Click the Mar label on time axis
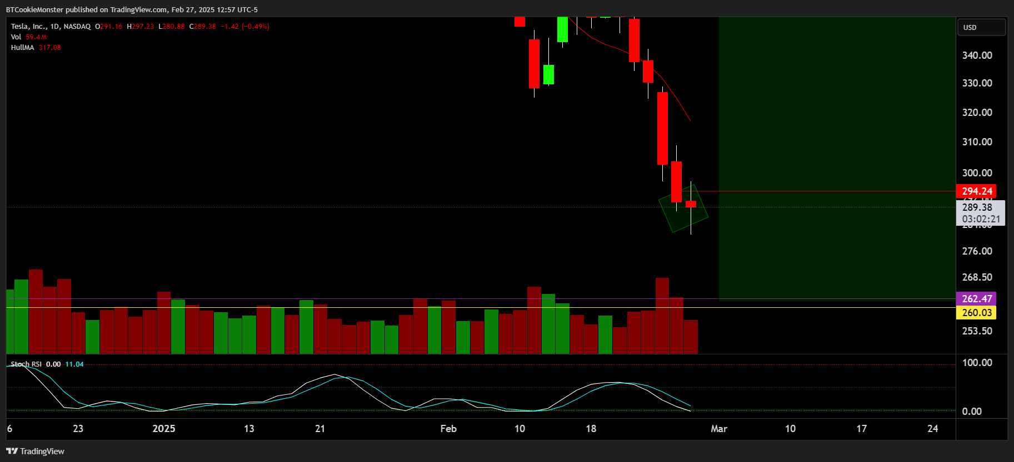This screenshot has width=1014, height=462. point(719,428)
